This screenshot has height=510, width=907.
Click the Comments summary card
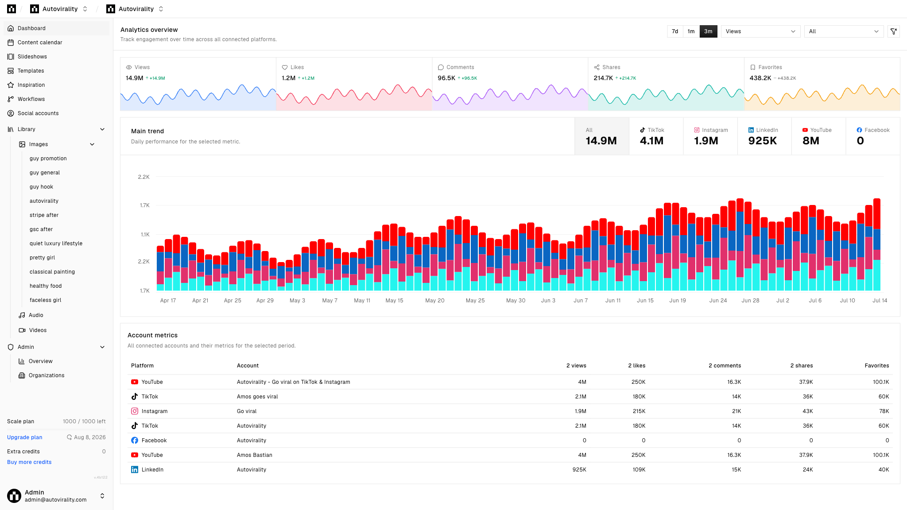click(510, 84)
